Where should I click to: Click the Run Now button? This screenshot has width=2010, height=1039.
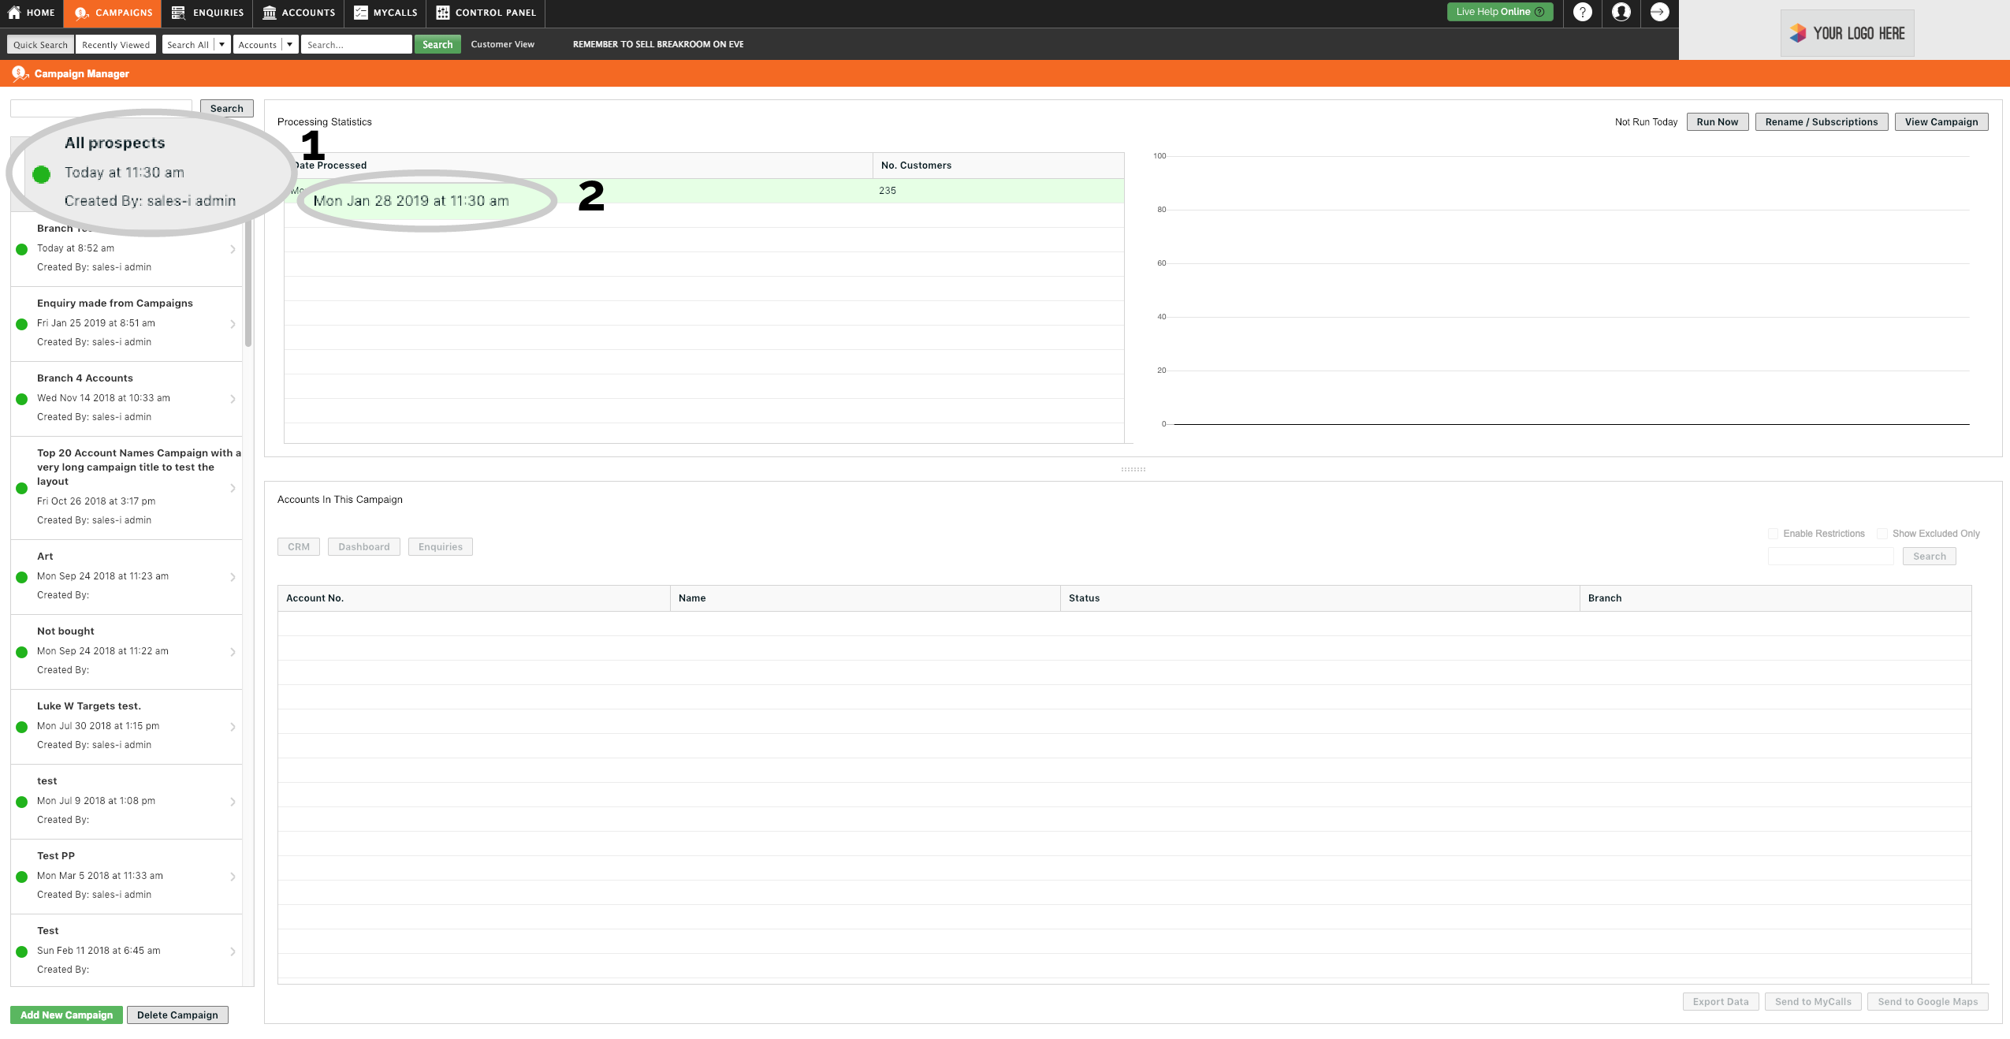1718,122
